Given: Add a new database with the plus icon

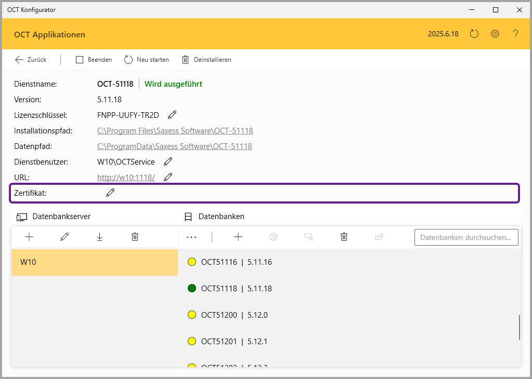Looking at the screenshot, I should (x=238, y=237).
